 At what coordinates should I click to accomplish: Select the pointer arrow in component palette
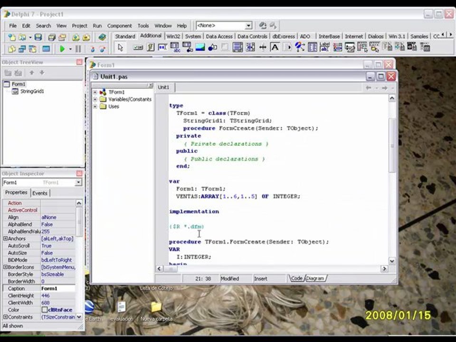coord(120,47)
